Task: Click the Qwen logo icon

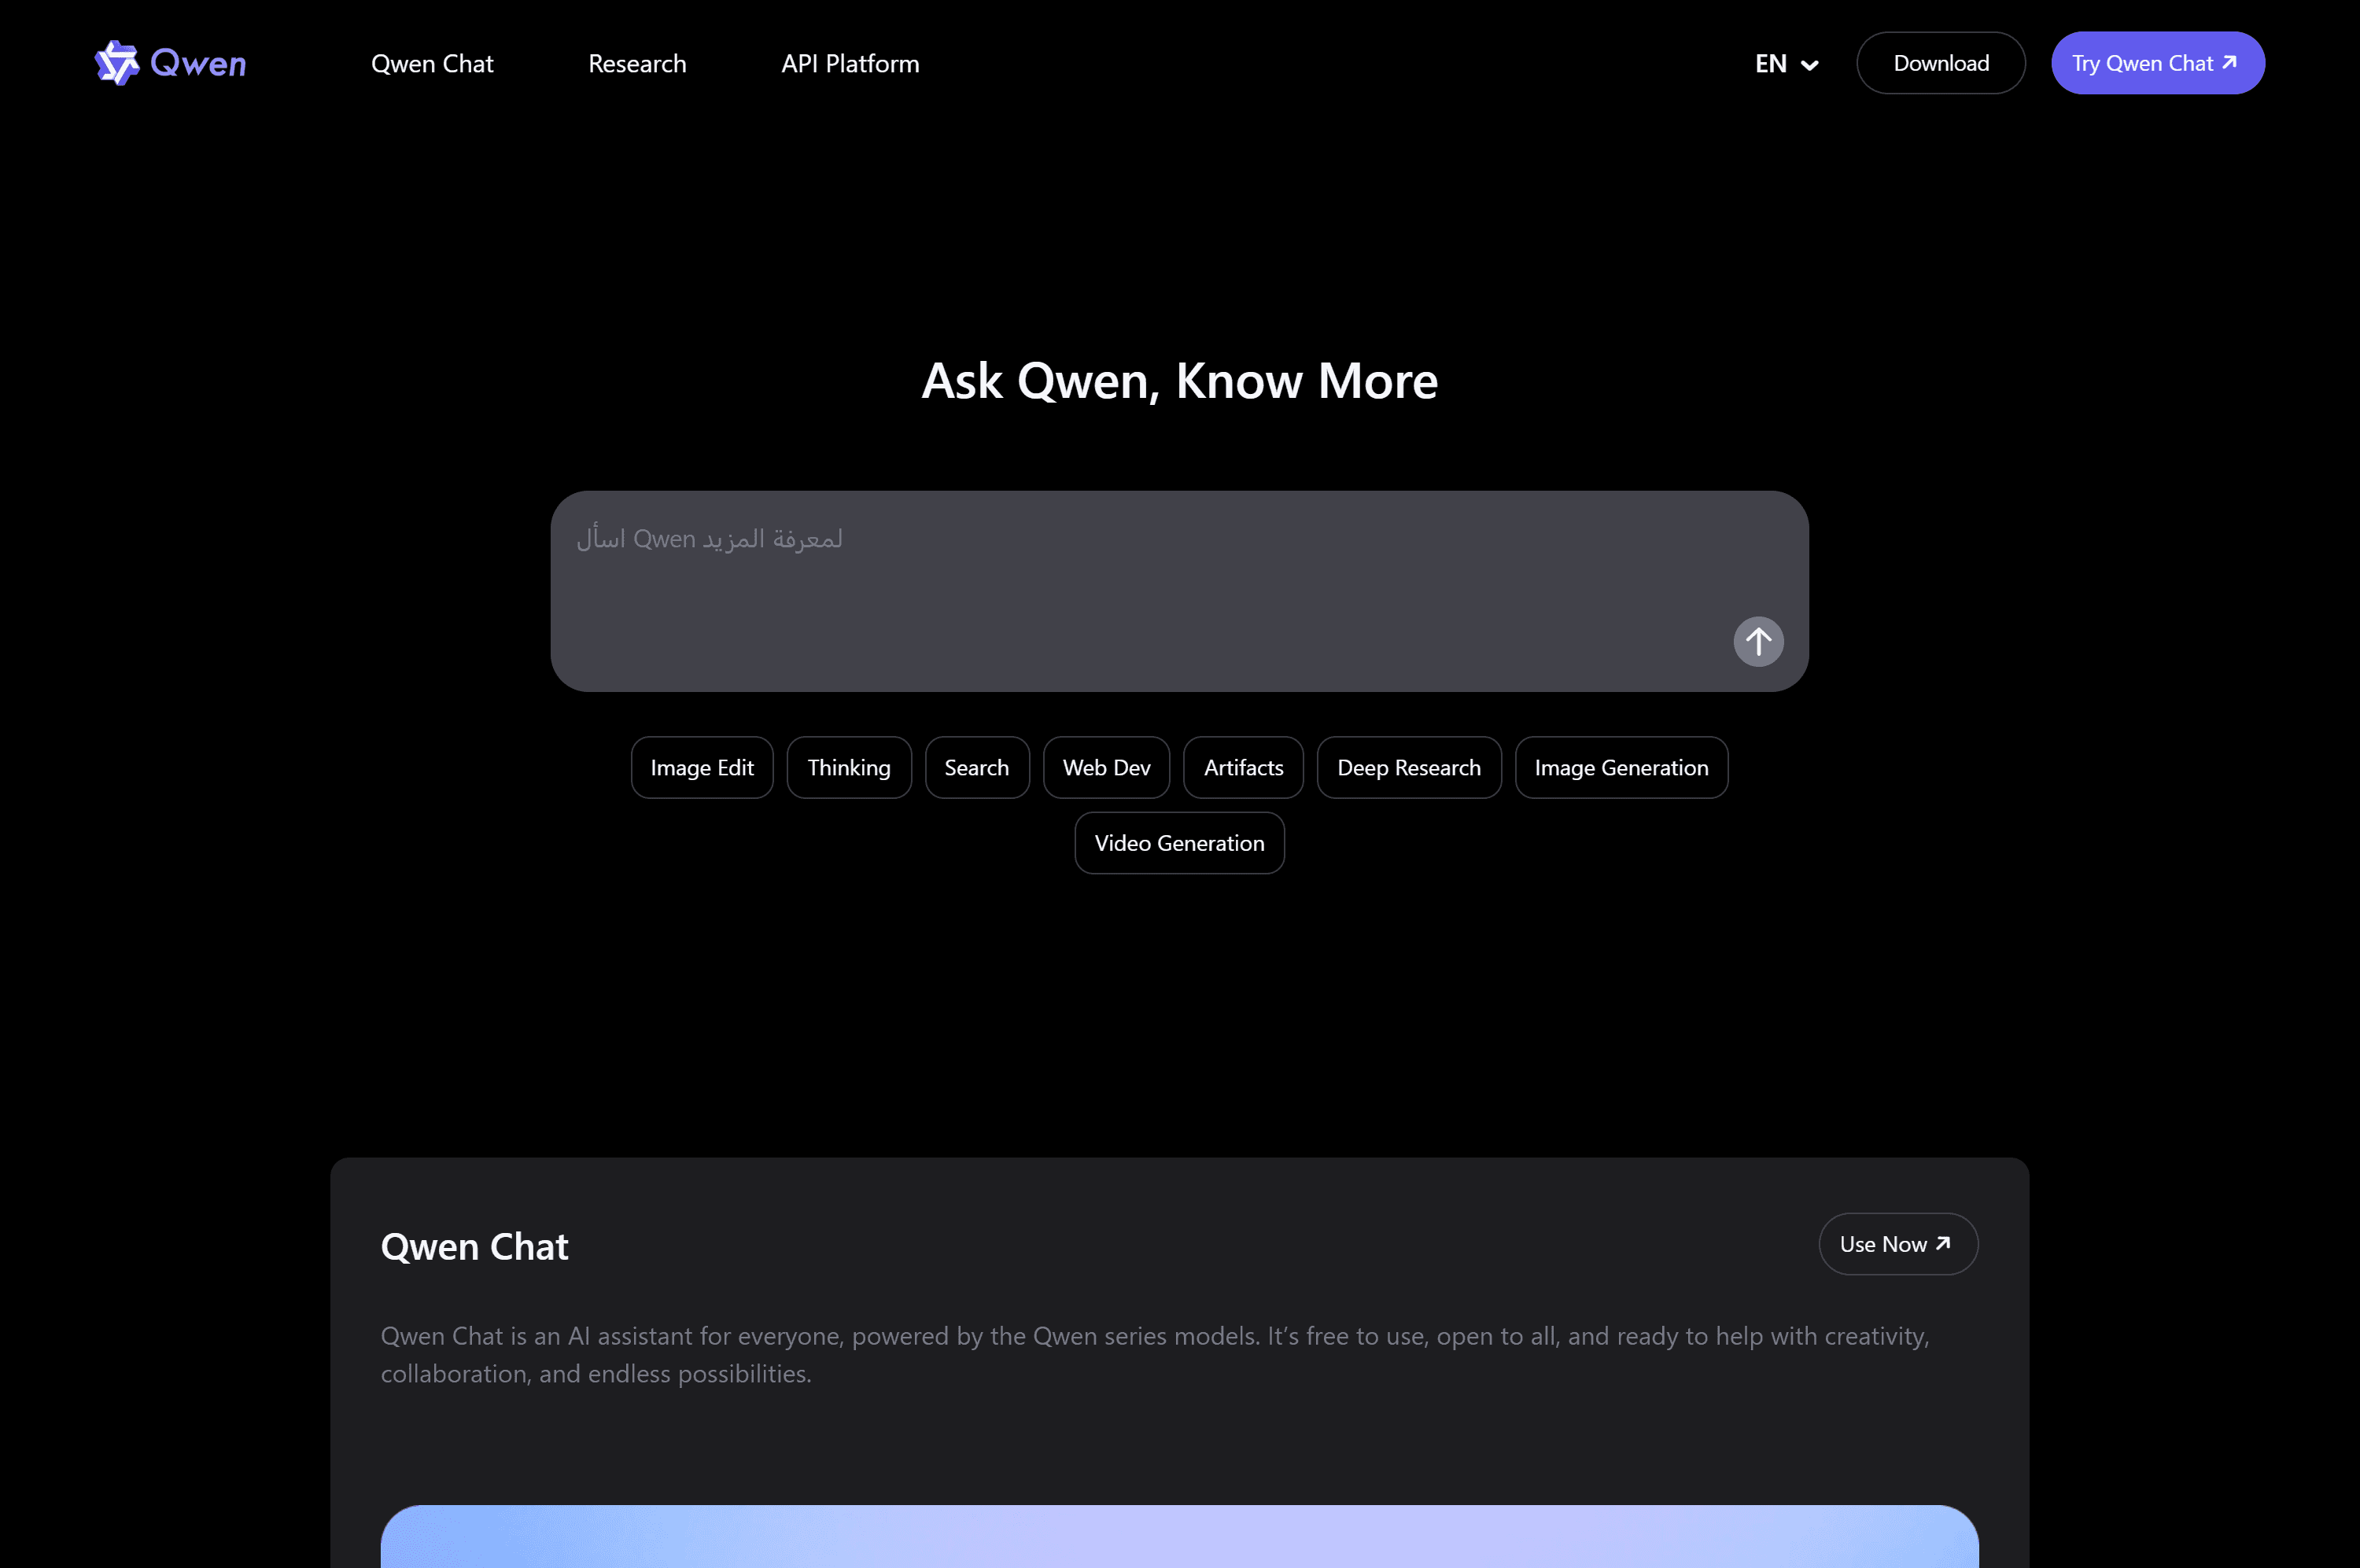Action: tap(116, 63)
